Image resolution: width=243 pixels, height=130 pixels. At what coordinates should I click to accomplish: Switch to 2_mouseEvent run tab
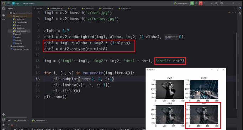(20, 120)
